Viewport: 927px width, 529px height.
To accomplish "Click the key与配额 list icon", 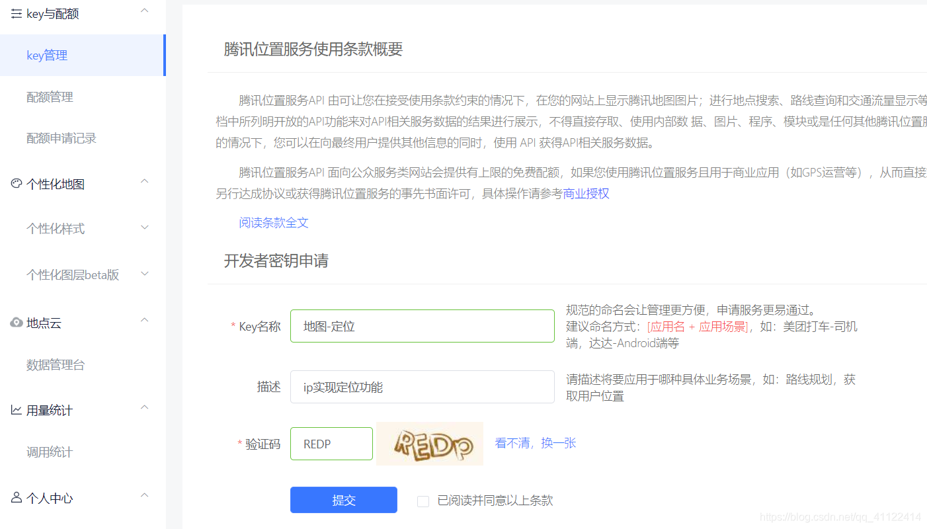I will point(17,13).
